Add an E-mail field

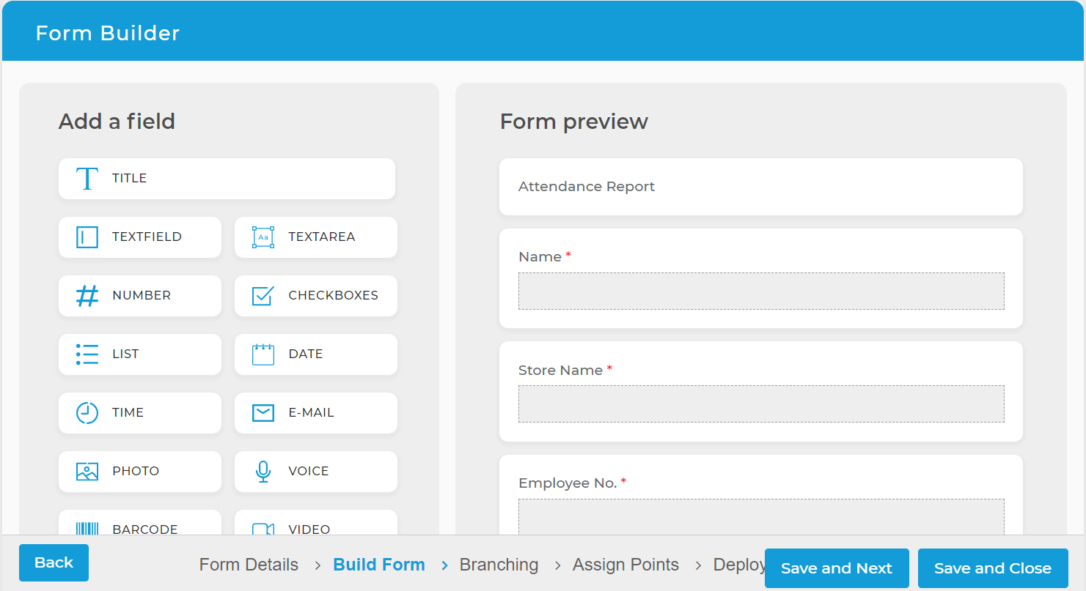(315, 412)
